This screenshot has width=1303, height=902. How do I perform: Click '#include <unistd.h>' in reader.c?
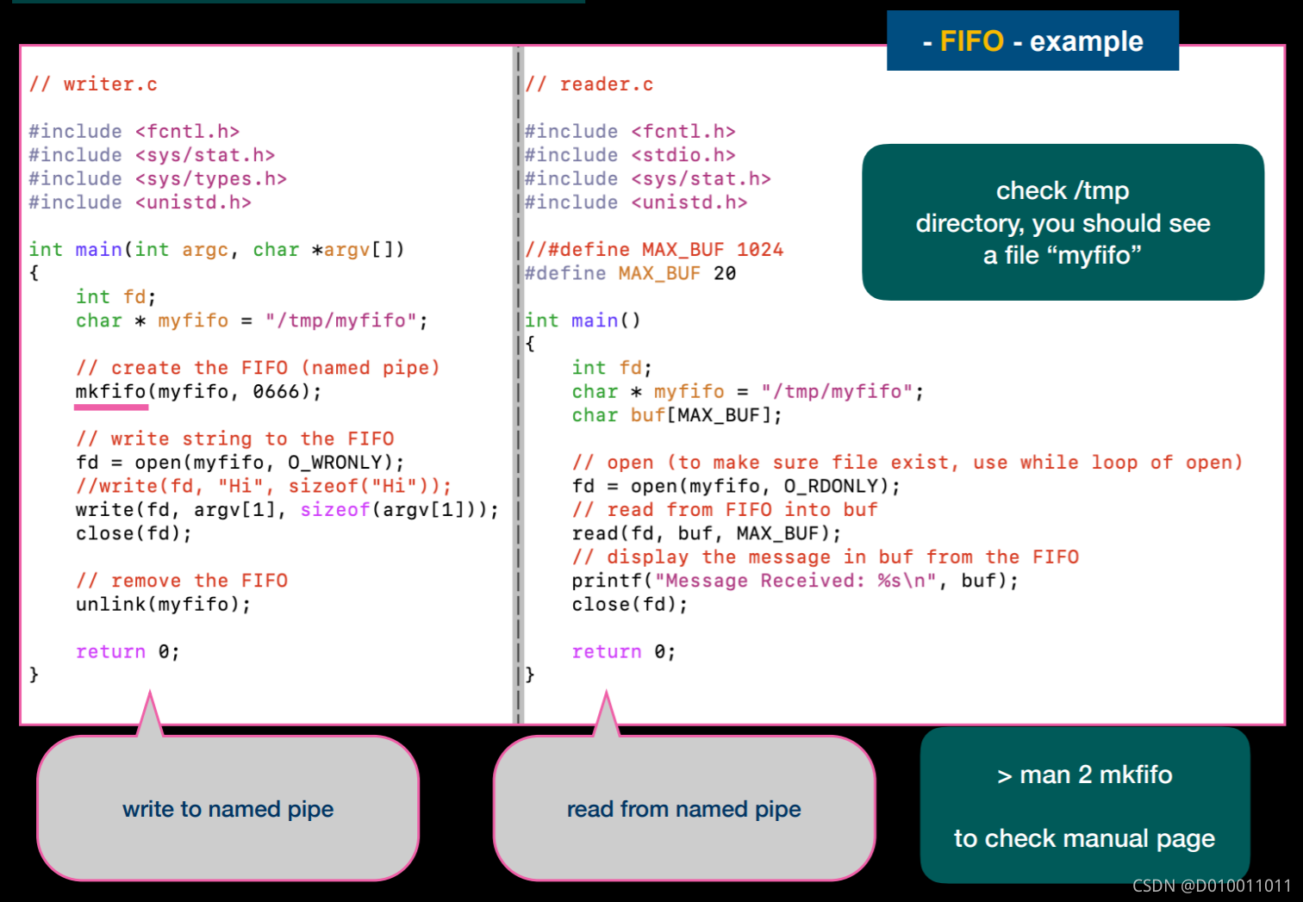click(636, 202)
